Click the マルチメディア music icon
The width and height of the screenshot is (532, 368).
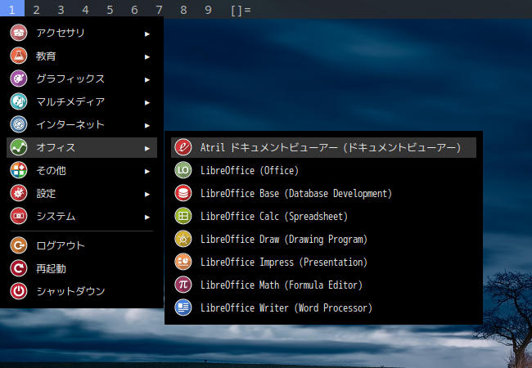[x=18, y=101]
